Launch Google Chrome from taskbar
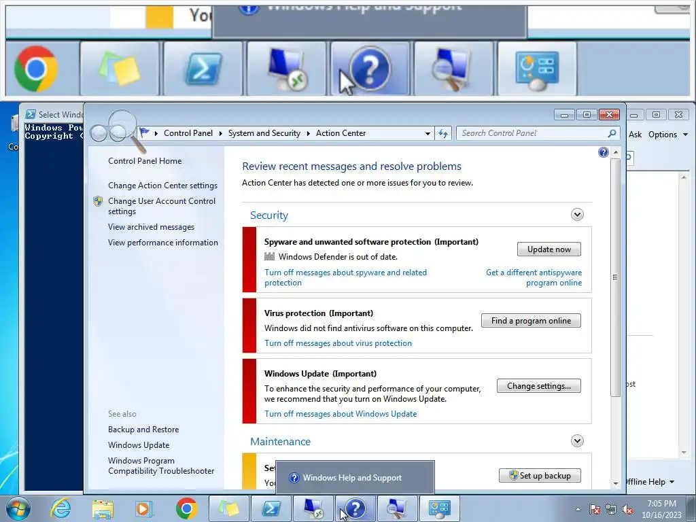696x522 pixels. click(186, 508)
